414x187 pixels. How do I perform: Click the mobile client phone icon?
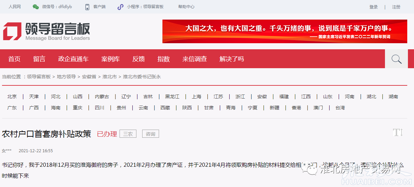click(87, 7)
